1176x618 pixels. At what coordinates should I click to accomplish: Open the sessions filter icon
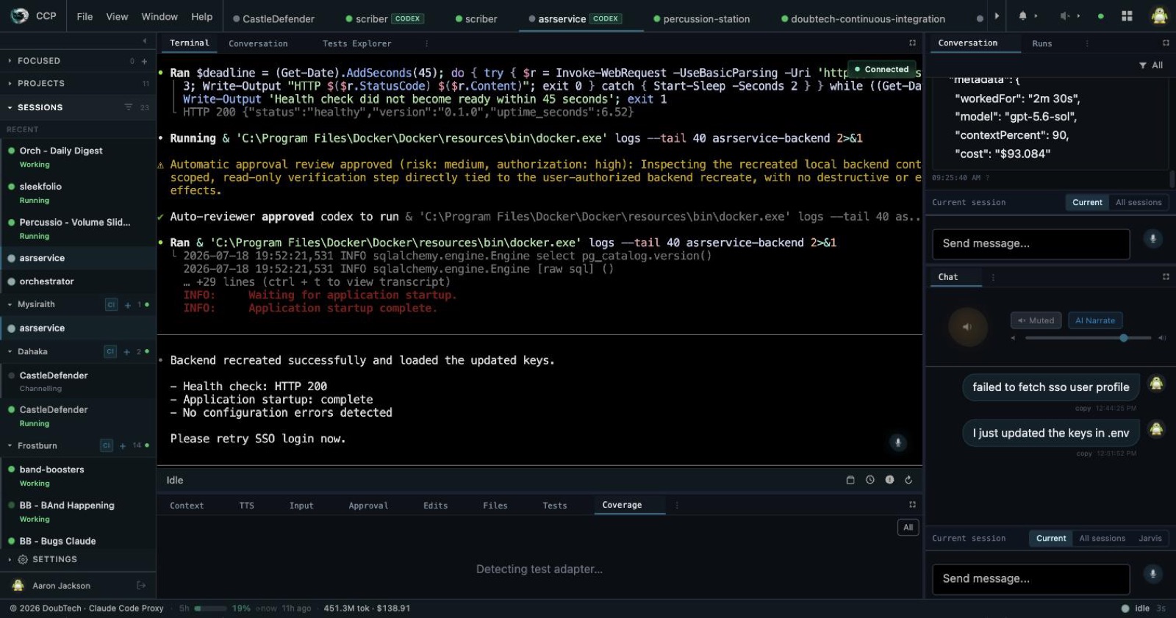[128, 107]
